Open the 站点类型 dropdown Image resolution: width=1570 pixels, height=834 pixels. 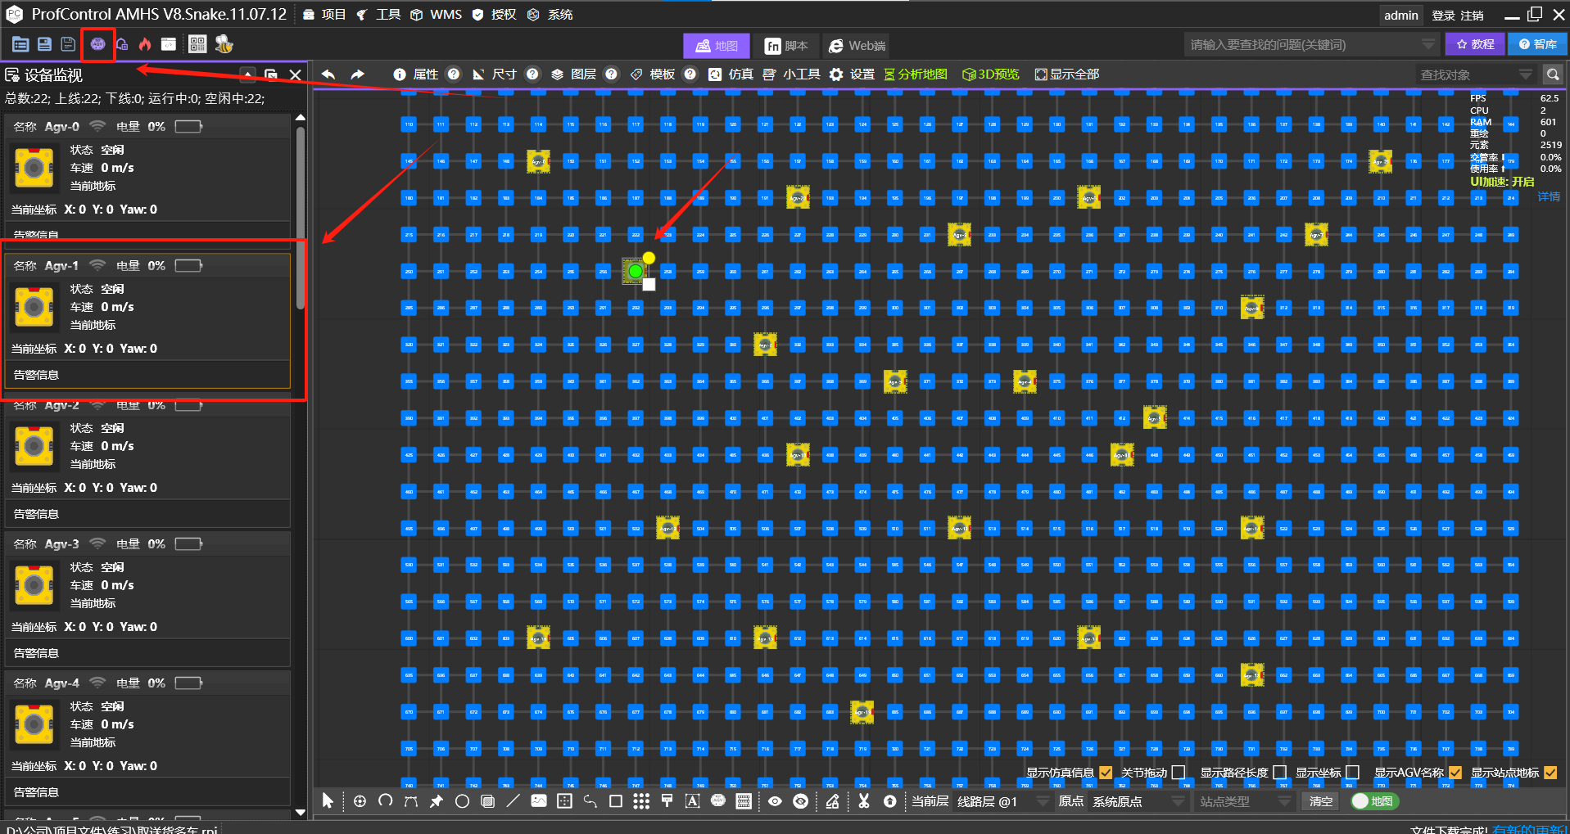[x=1245, y=801]
